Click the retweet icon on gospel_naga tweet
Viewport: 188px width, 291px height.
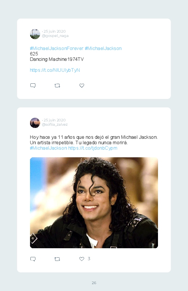57,86
